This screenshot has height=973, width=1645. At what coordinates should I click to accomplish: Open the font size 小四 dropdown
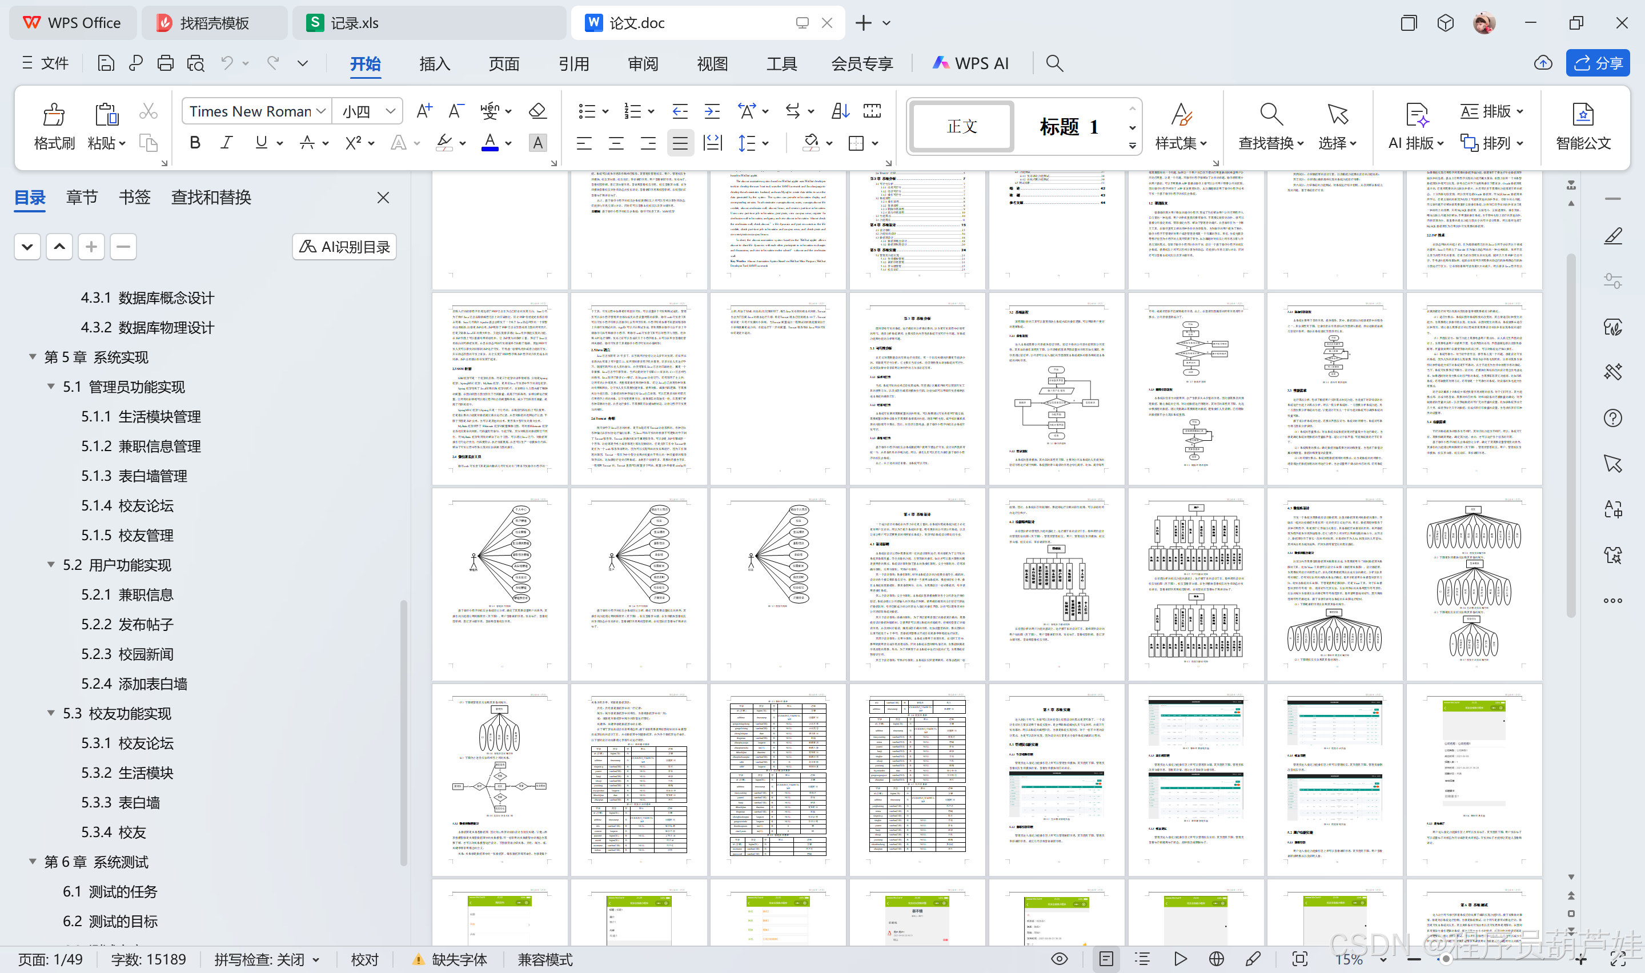point(391,111)
